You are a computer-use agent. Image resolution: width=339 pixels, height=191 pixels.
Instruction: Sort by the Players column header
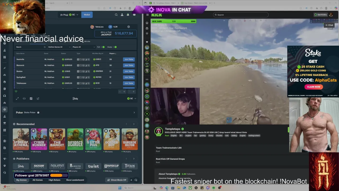113,54
